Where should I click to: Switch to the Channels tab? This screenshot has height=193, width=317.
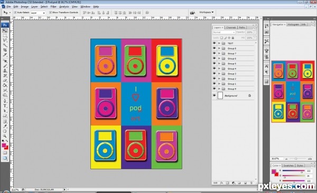[231, 27]
